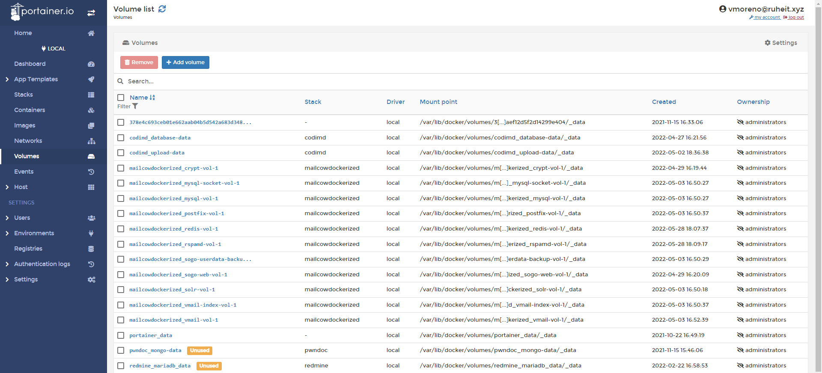Click the Add volume button
This screenshot has width=822, height=373.
(185, 62)
